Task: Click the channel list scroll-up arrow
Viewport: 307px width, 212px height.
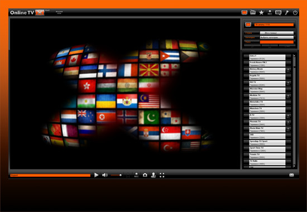Action: click(294, 56)
